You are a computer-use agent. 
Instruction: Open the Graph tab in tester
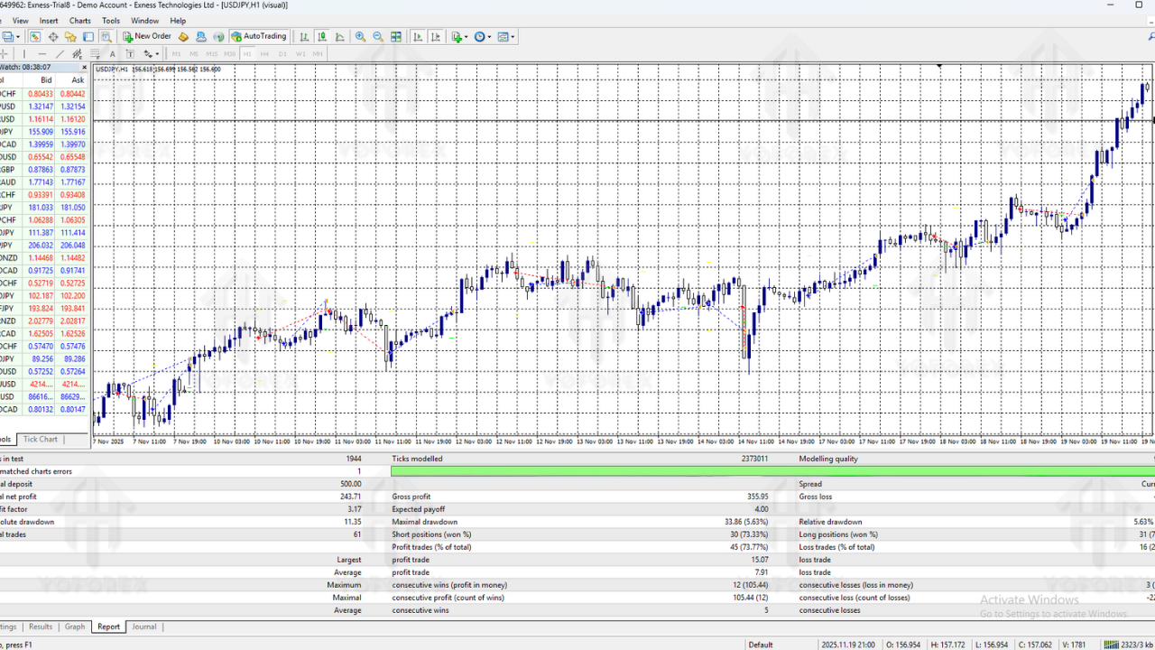75,627
